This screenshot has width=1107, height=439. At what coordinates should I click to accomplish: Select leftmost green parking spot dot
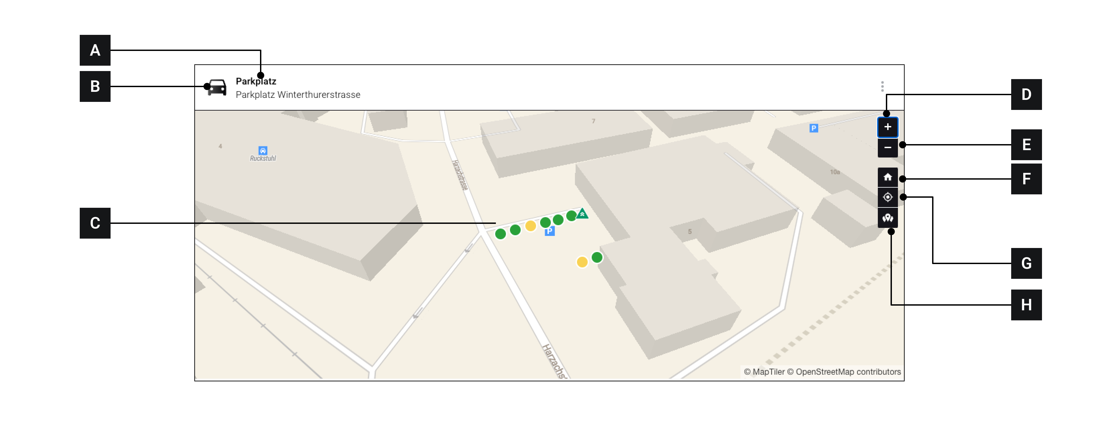(500, 234)
